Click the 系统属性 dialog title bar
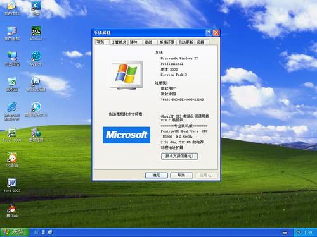 148,33
